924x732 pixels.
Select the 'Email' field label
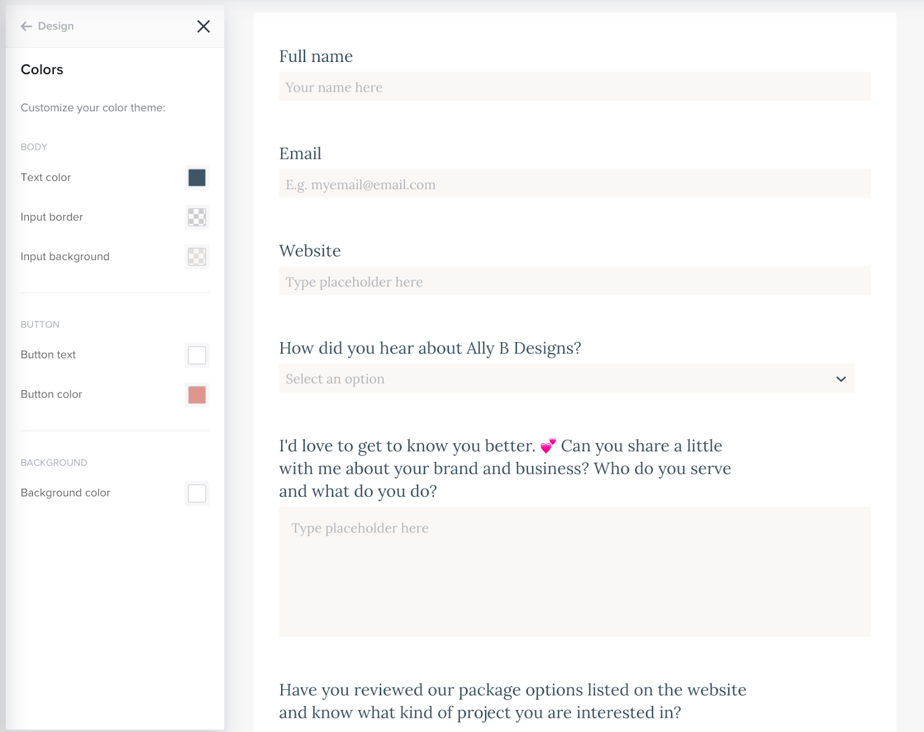coord(300,154)
